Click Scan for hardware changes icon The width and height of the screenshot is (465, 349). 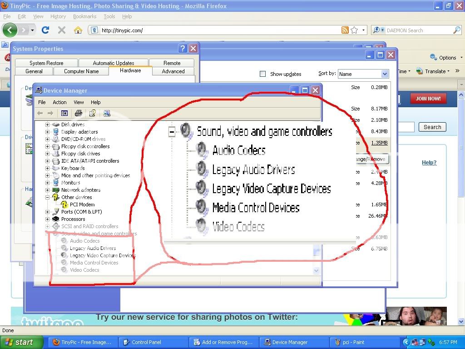(x=107, y=113)
